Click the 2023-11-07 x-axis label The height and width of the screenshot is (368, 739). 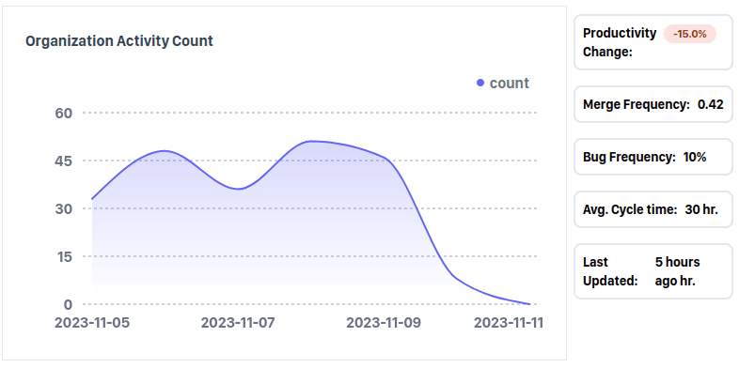point(238,323)
